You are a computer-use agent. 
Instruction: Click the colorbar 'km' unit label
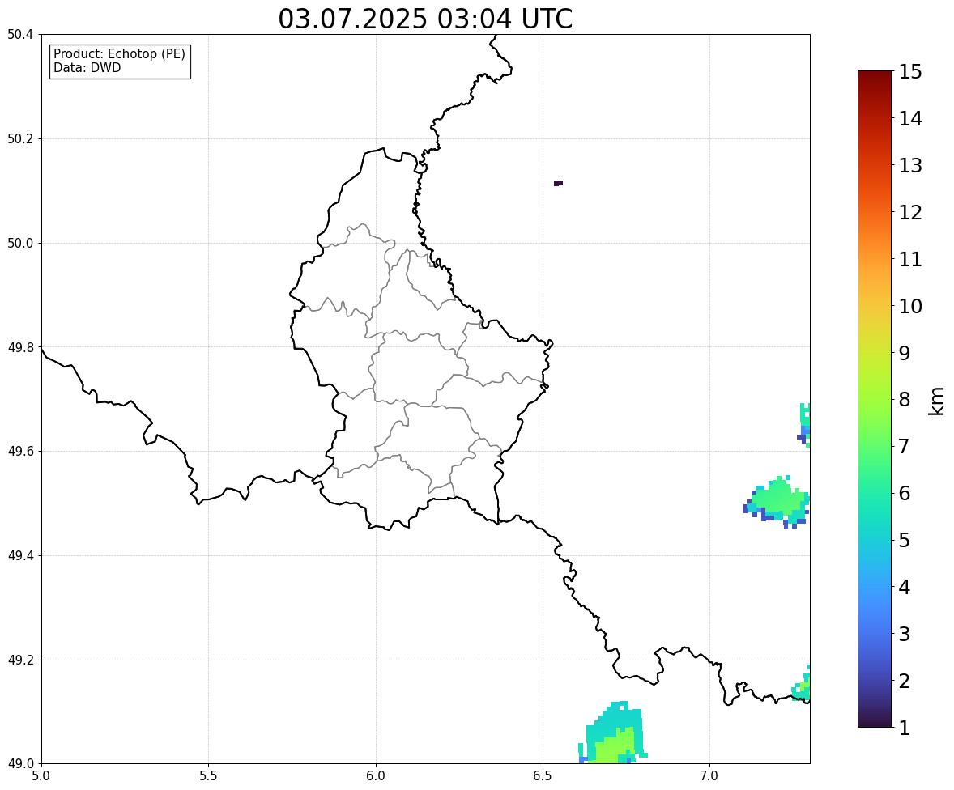point(936,401)
